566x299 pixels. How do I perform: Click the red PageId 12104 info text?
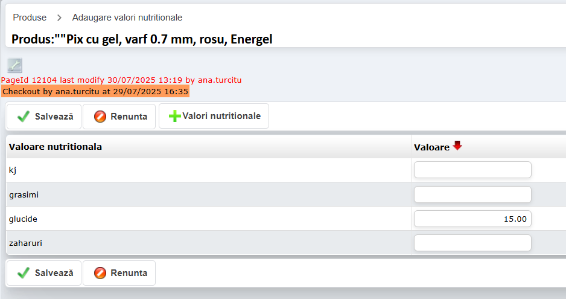tap(121, 80)
